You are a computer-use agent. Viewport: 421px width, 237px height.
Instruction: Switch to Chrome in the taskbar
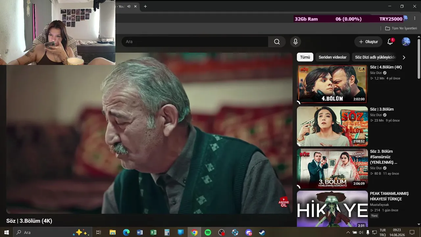coord(194,232)
